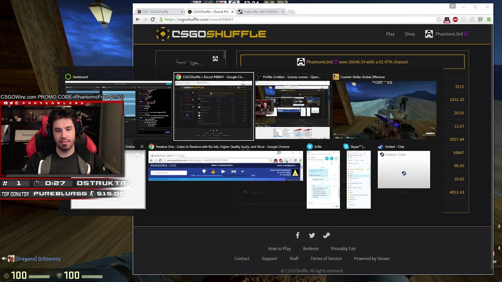Click the value 96.65
502x282 pixels.
point(459,166)
